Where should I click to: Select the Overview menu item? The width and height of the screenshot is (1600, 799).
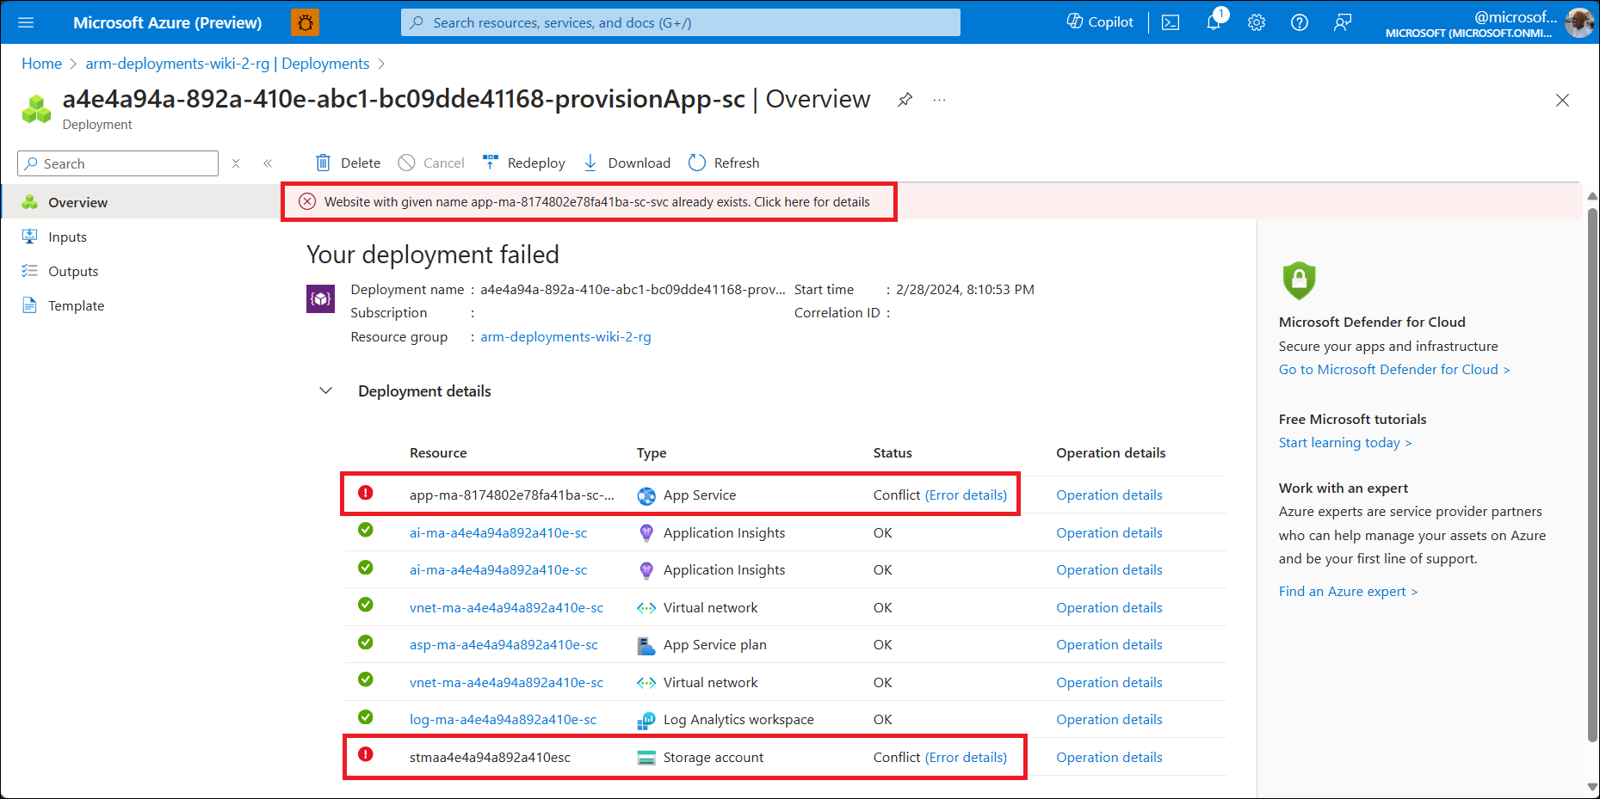140,202
